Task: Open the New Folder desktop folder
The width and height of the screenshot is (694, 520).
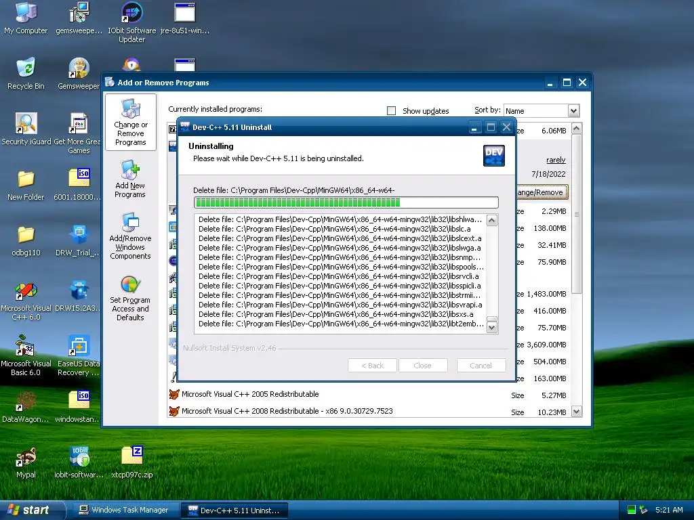Action: (26, 185)
